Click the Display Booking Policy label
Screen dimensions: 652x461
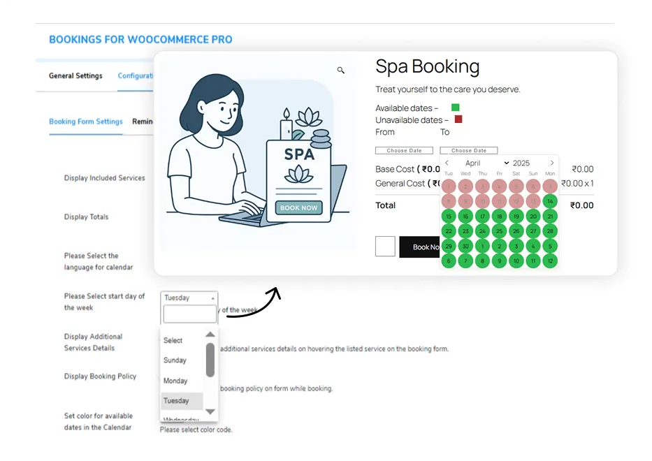pos(100,376)
